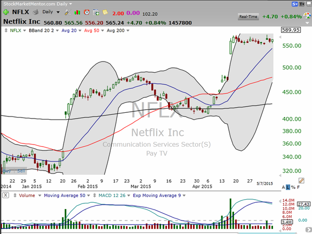312x234 pixels.
Task: Click the white down arrow below palette icon
Action: (x=307, y=23)
